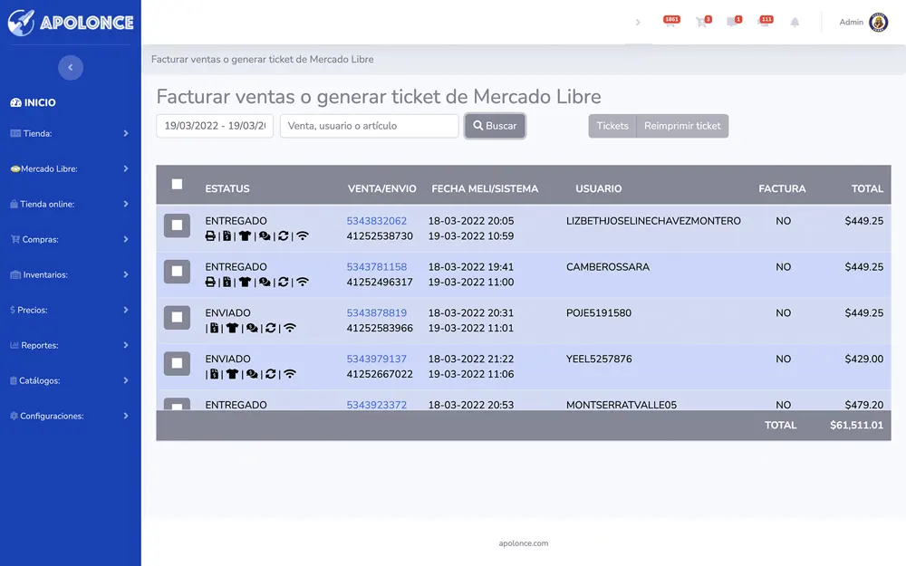Expand the Tienda online menu chevron
Screen dimensions: 906x566
coord(126,204)
